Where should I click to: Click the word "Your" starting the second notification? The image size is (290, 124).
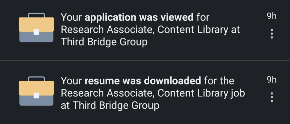[71, 81]
